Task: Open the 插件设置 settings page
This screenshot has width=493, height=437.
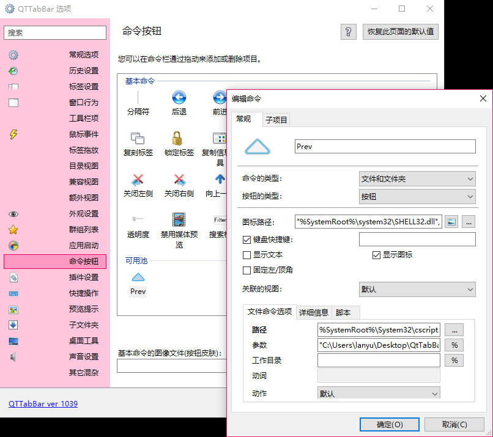Action: click(x=55, y=277)
